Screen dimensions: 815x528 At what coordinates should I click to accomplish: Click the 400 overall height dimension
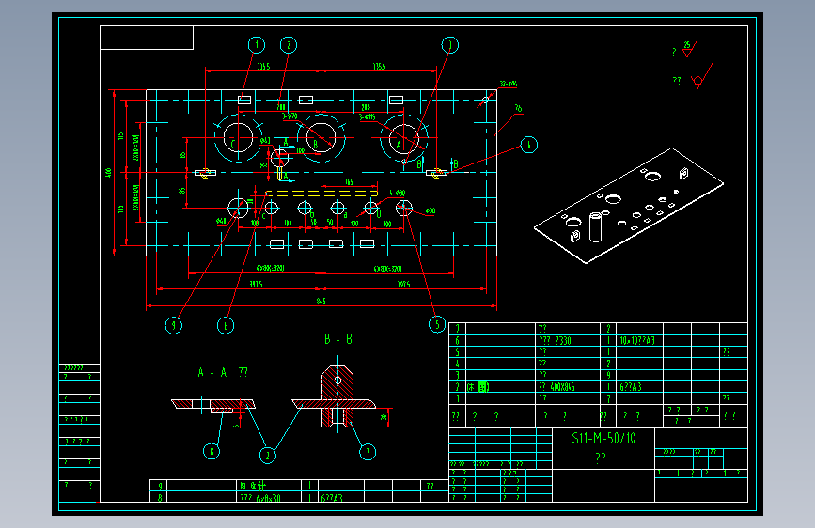[109, 173]
